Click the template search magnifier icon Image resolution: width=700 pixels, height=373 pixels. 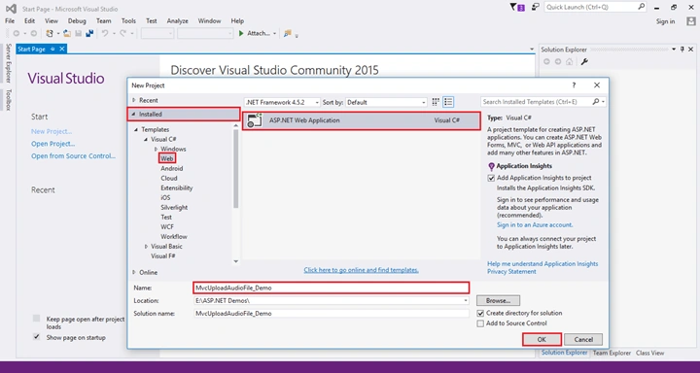tap(596, 102)
